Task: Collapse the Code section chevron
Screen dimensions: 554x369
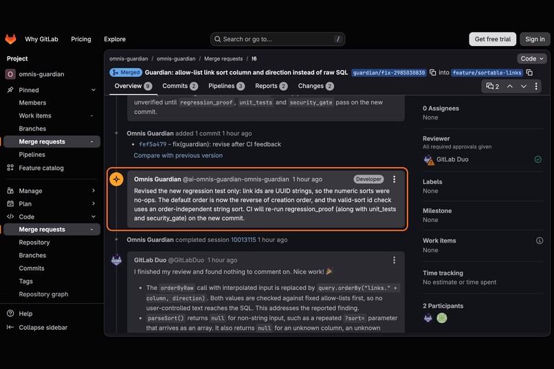Action: point(93,216)
